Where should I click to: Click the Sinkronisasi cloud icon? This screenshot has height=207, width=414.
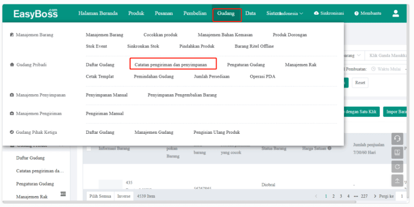[316, 13]
